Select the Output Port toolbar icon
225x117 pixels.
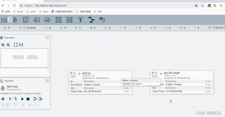pyautogui.click(x=48, y=20)
